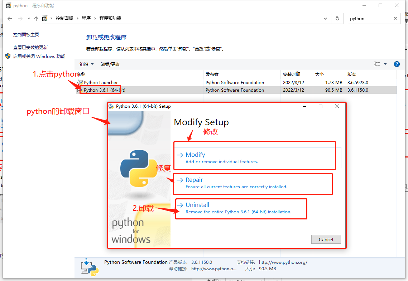Viewport: 408px width, 281px height.
Task: Click 90.5 MB size cell in list
Action: 333,90
